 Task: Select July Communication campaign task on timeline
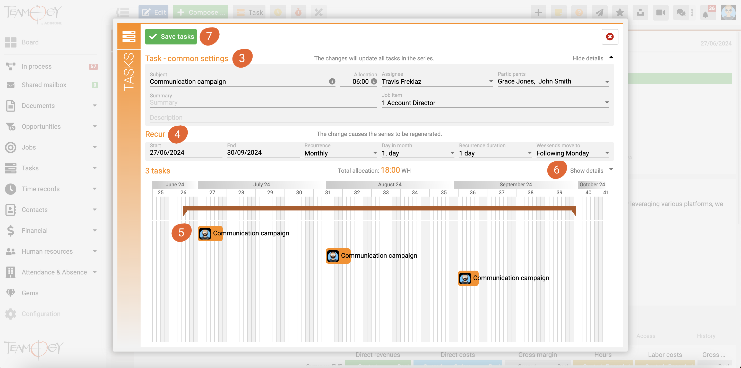pyautogui.click(x=210, y=233)
